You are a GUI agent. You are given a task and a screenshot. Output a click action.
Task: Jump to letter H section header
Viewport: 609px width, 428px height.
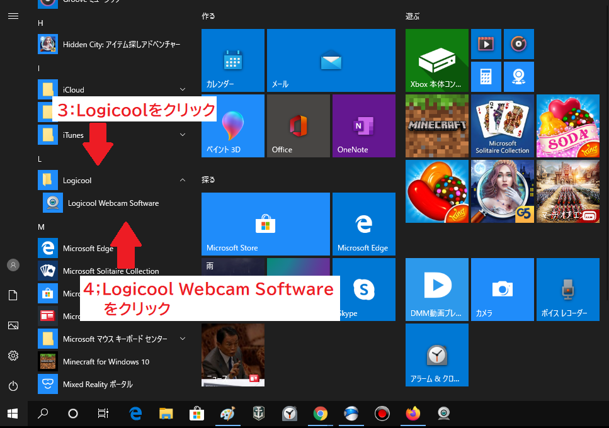click(x=40, y=23)
